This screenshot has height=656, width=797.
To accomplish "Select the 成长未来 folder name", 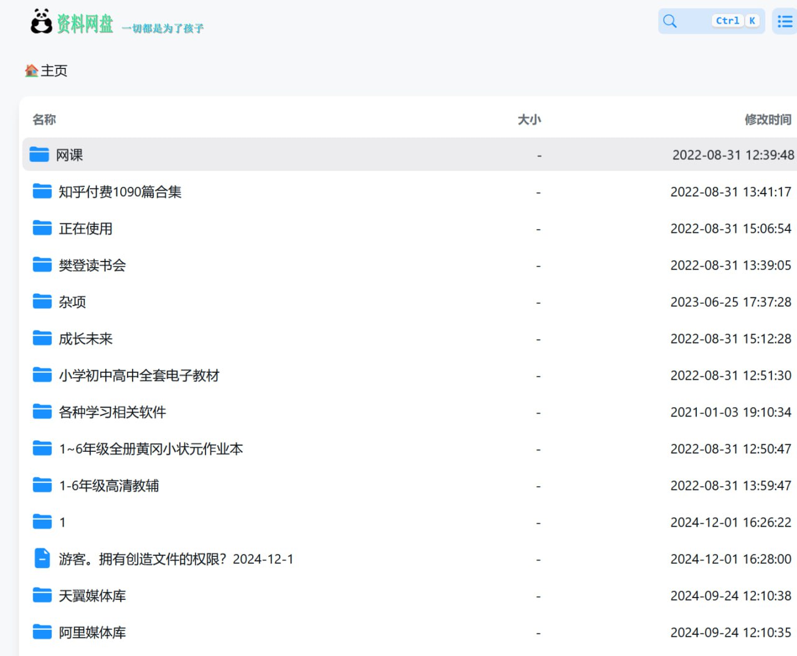I will click(x=85, y=339).
